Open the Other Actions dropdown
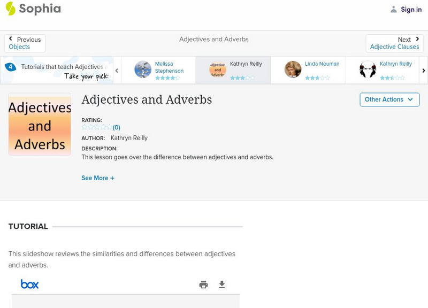The width and height of the screenshot is (428, 308). click(389, 99)
